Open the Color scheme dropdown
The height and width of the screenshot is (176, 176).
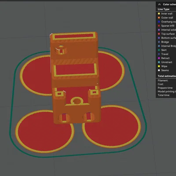coord(169,4)
